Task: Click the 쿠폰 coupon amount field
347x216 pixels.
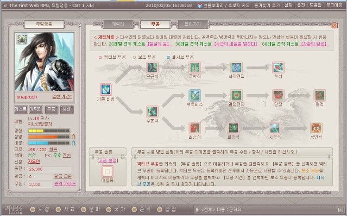Action: 40,184
